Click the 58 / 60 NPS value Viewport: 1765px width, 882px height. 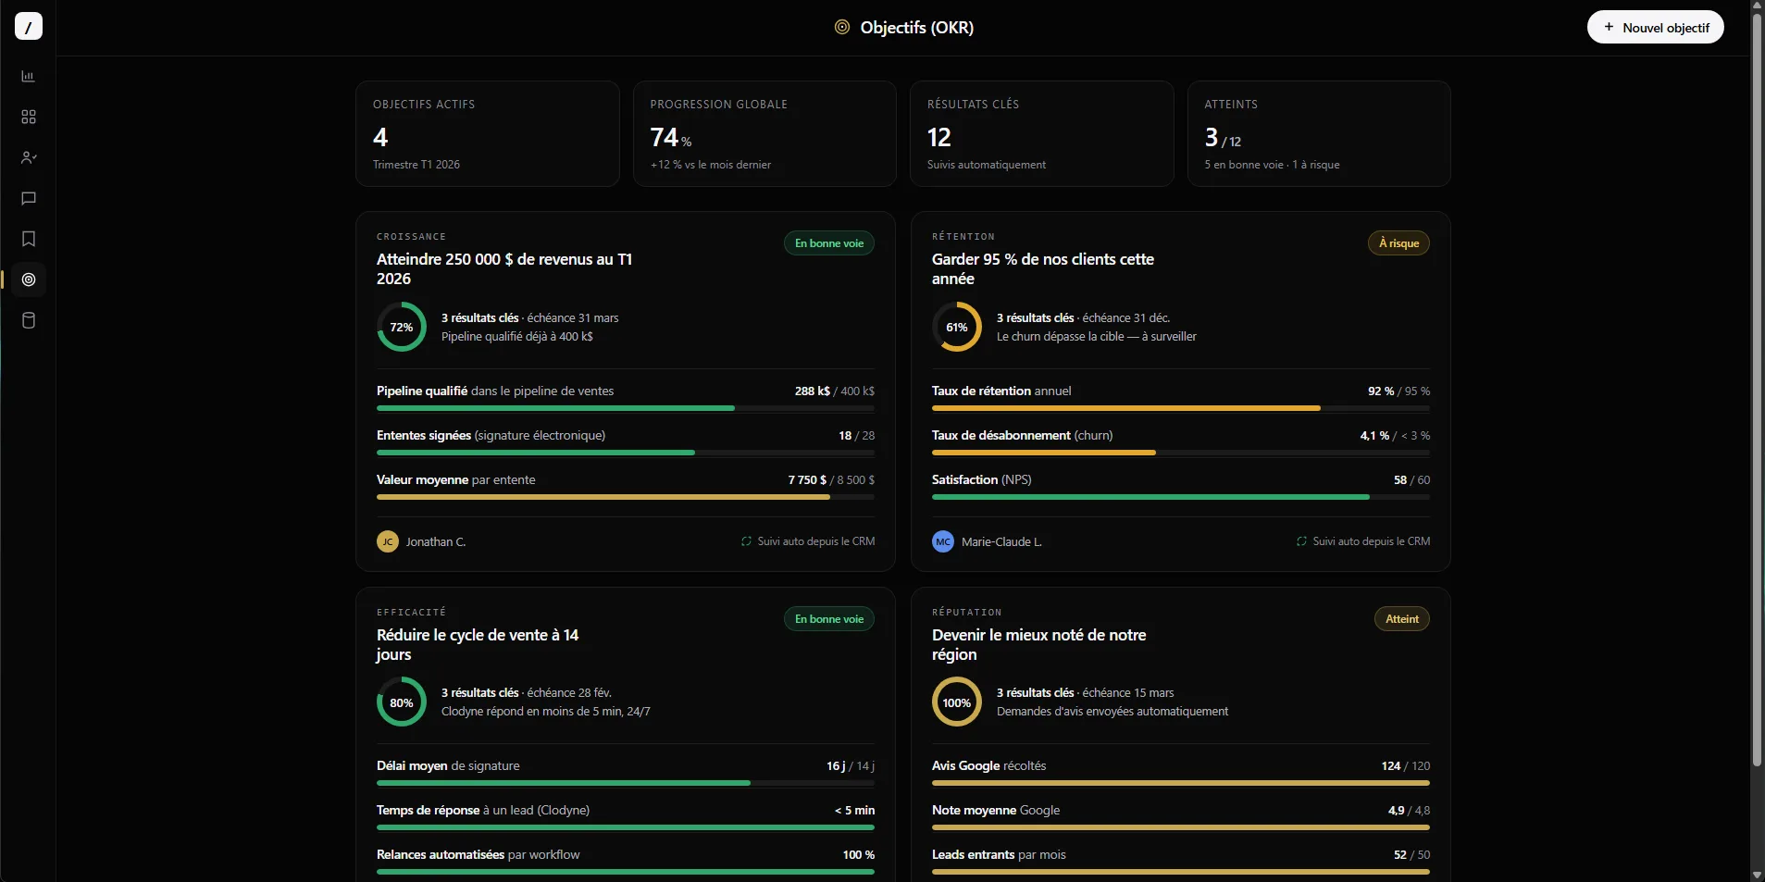[1411, 479]
